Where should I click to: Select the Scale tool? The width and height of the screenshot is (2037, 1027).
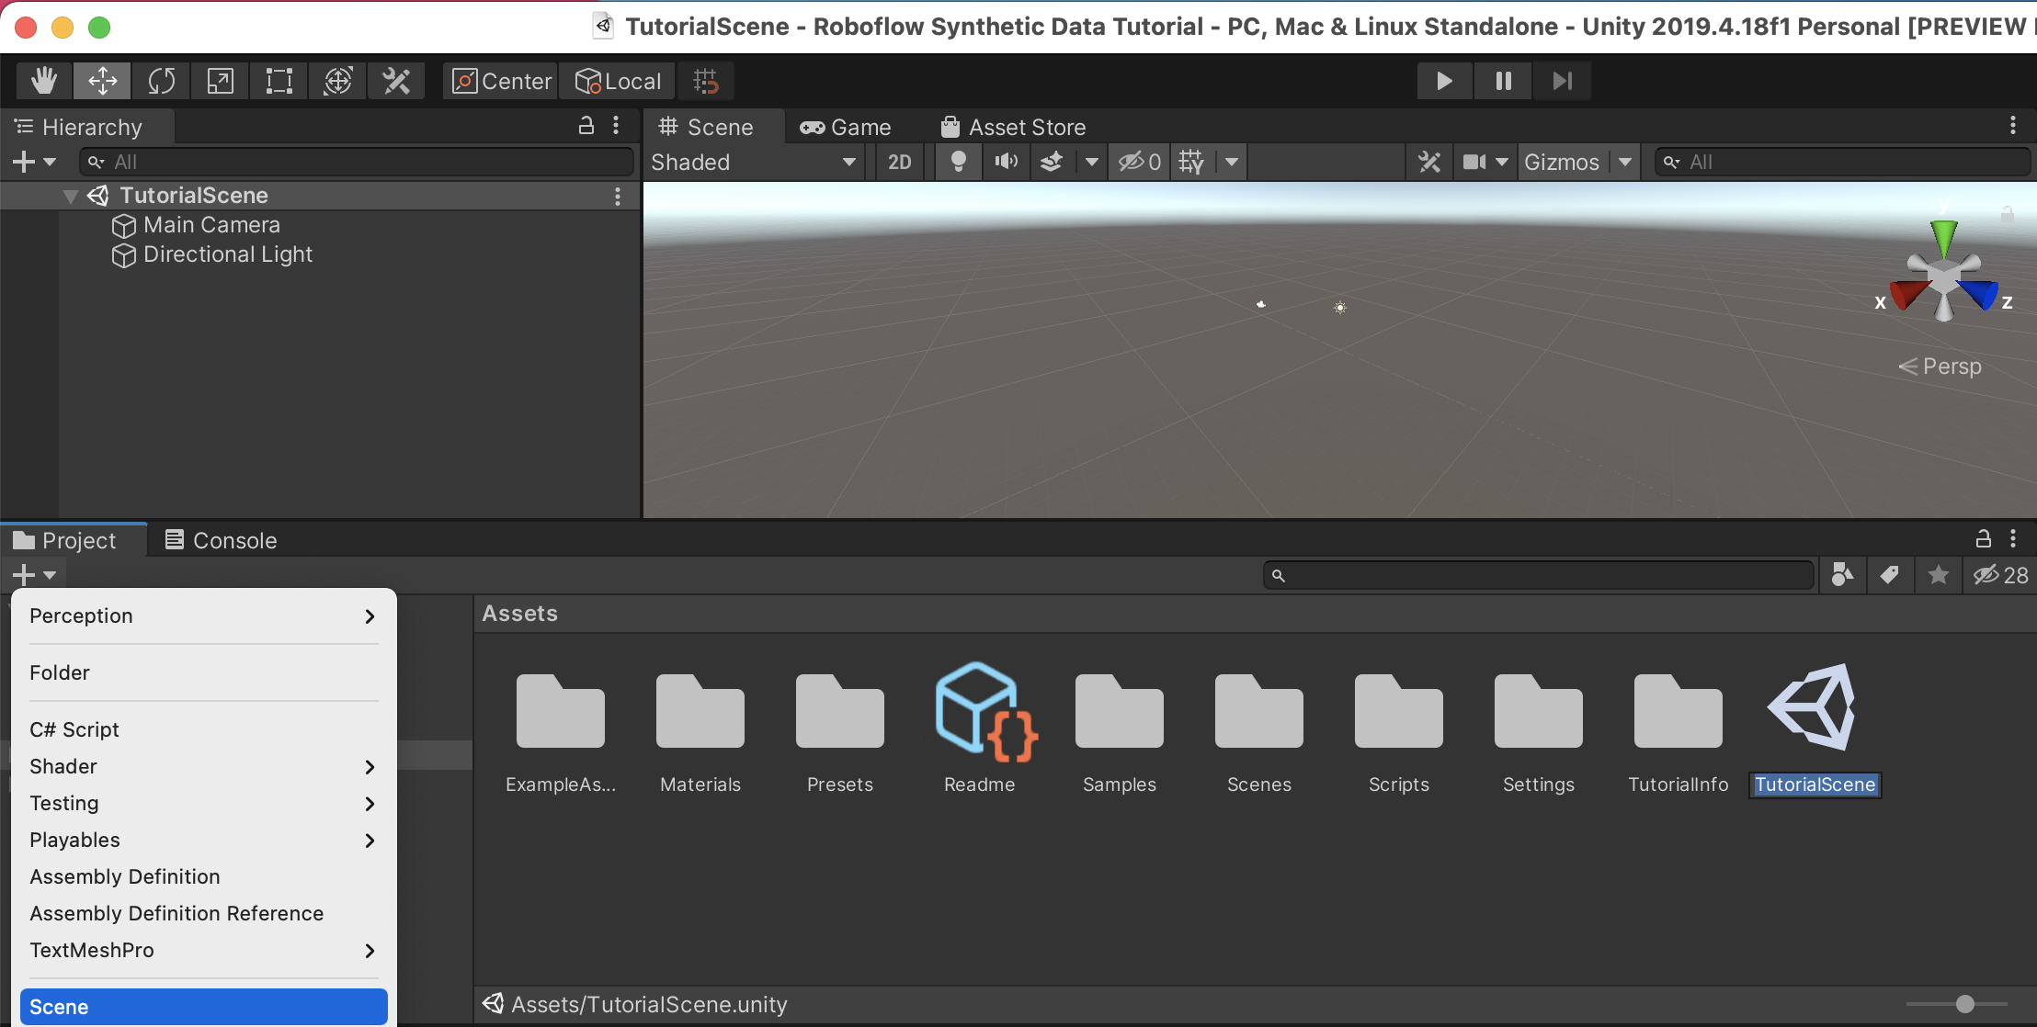click(x=220, y=81)
